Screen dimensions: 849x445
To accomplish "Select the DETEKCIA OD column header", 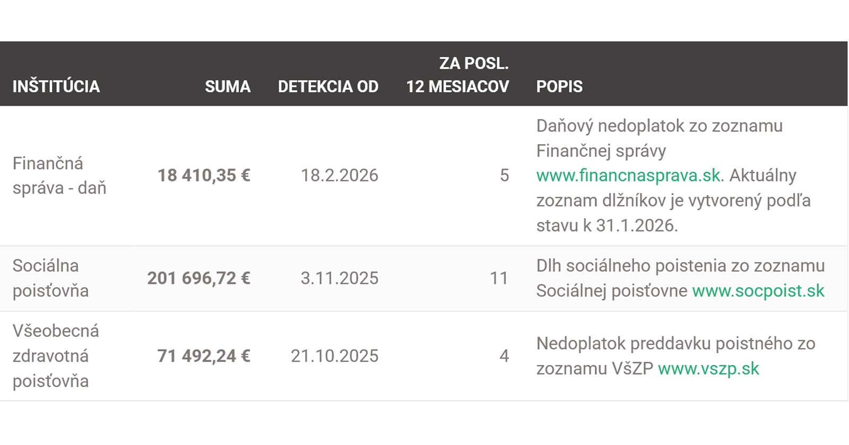I will click(328, 86).
